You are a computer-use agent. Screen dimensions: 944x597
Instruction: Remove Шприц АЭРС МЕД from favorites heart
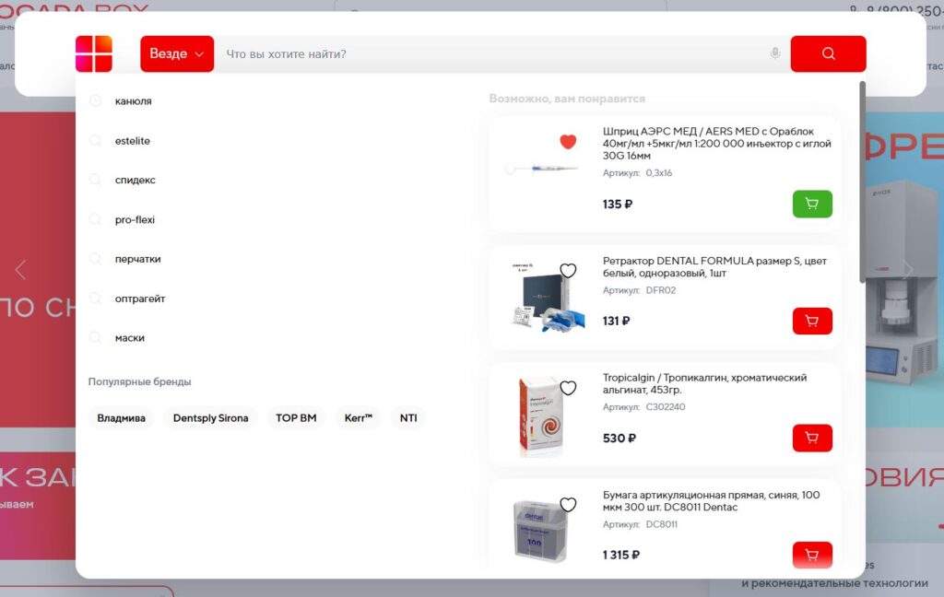point(568,142)
